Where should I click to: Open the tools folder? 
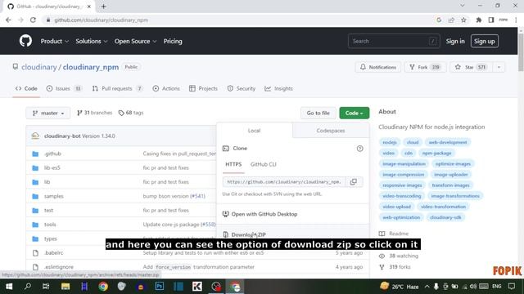pyautogui.click(x=50, y=225)
